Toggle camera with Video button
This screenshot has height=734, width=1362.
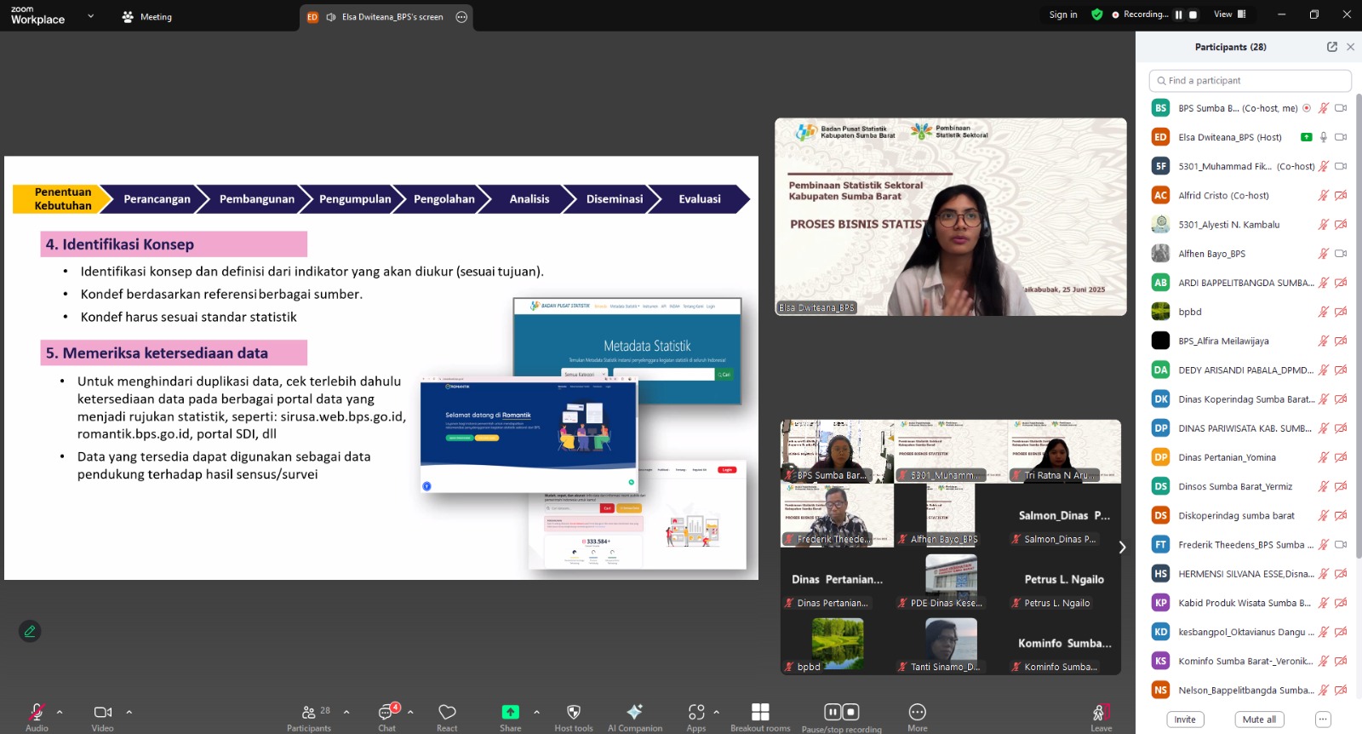(103, 712)
